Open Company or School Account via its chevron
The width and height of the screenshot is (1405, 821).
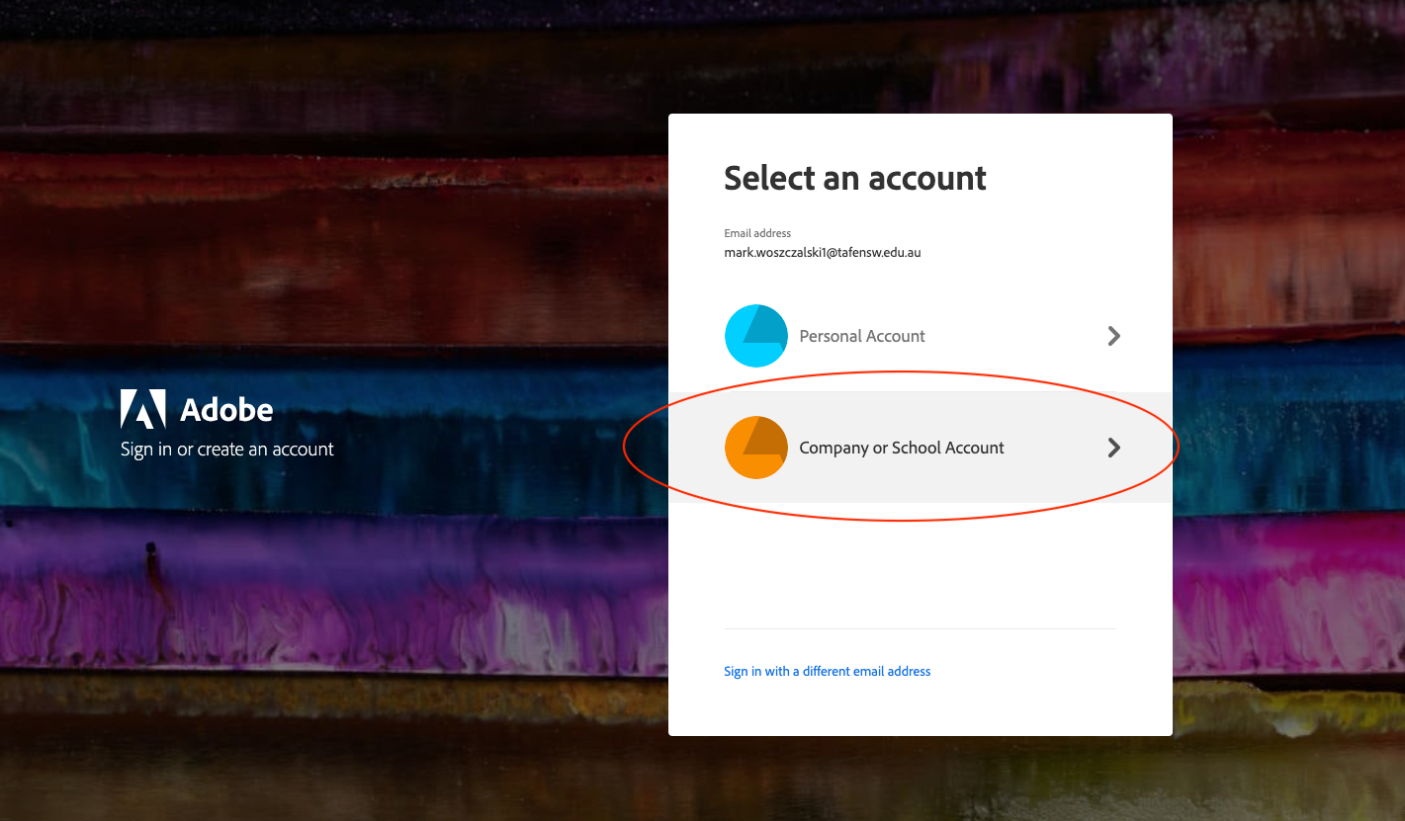coord(1114,448)
